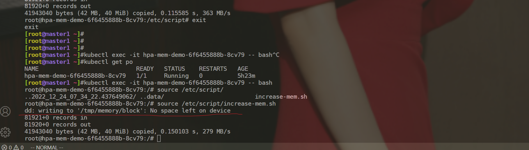The height and width of the screenshot is (150, 529).
Task: Click the errors count icon in the status bar
Action: click(5, 147)
